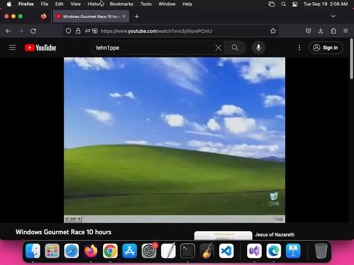Image resolution: width=354 pixels, height=265 pixels.
Task: Go forward in browser history
Action: tap(20, 31)
